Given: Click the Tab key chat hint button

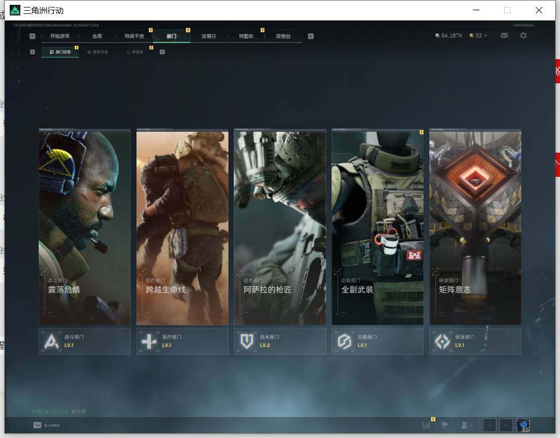Looking at the screenshot, I should click(46, 425).
